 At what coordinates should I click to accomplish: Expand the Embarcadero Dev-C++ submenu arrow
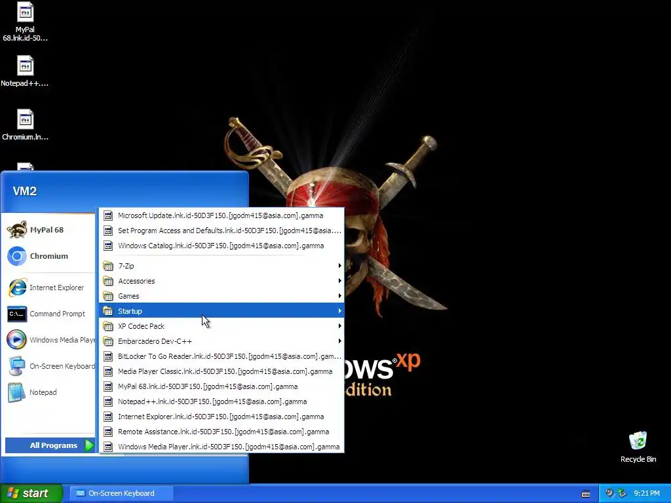(x=340, y=341)
